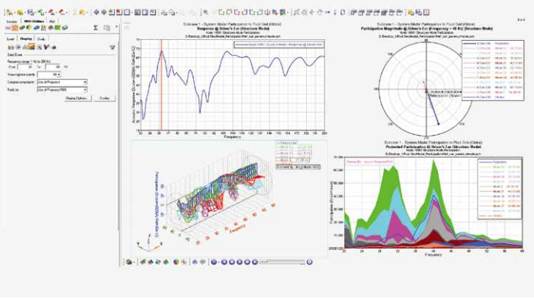Click the animation frame slider track
This screenshot has width=534, height=298.
coord(282,262)
